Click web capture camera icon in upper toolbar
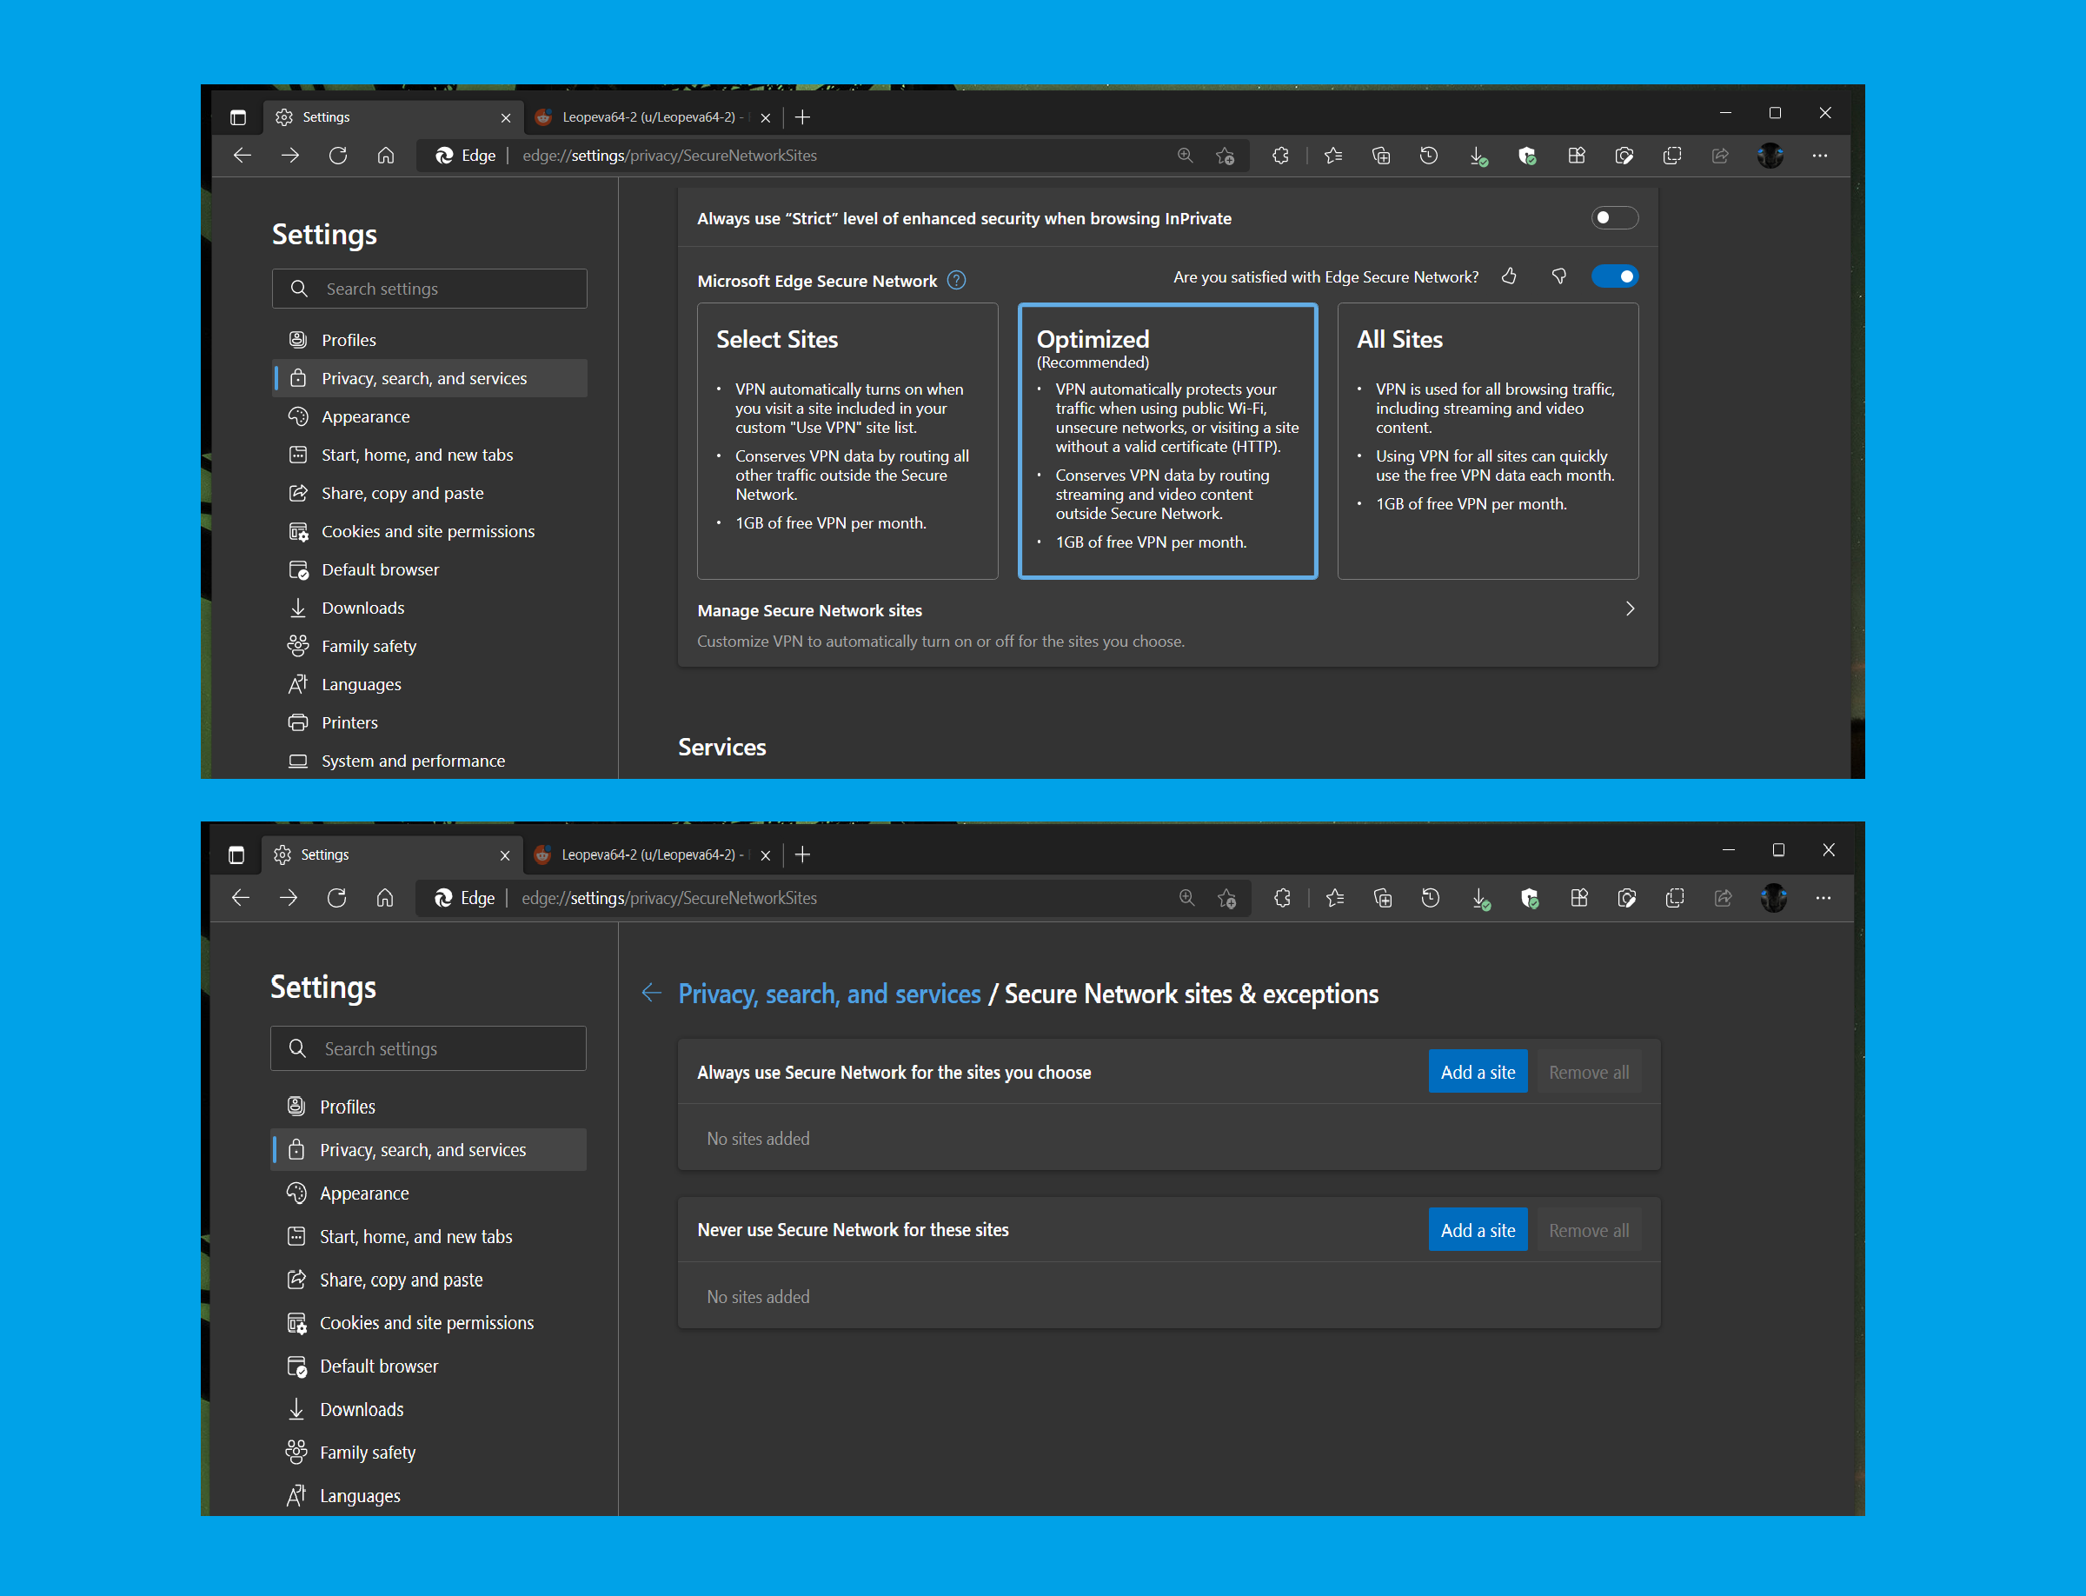Viewport: 2086px width, 1596px height. [1624, 156]
